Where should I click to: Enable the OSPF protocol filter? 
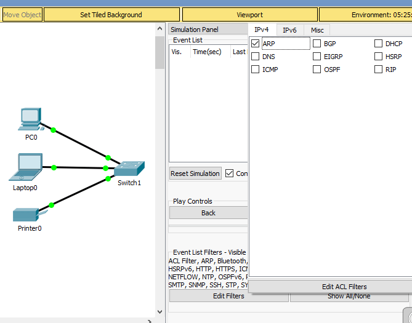click(x=317, y=70)
